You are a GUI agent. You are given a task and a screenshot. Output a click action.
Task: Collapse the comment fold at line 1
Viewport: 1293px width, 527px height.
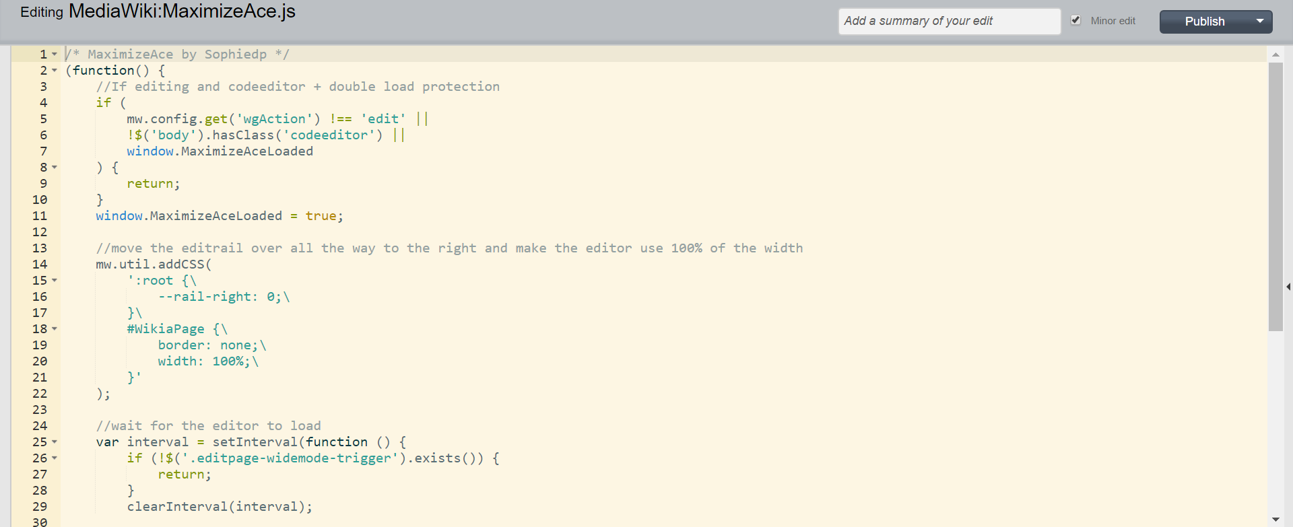tap(55, 55)
